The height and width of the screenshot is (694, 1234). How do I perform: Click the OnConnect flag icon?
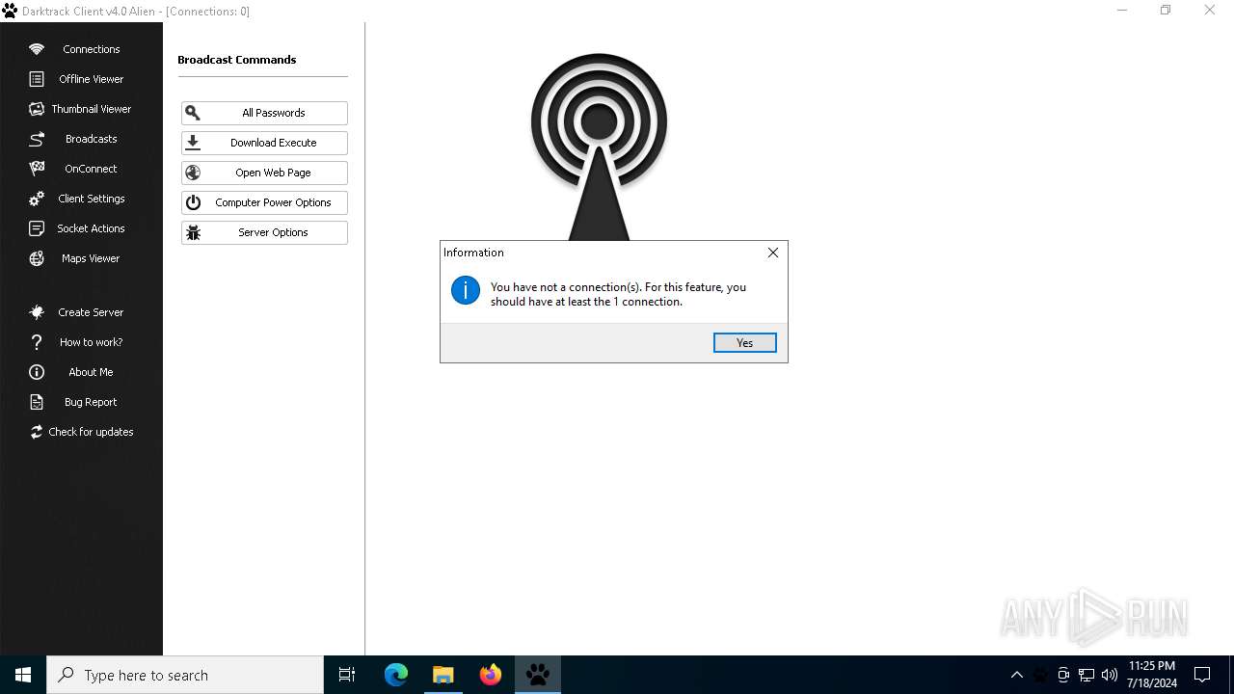pyautogui.click(x=37, y=169)
